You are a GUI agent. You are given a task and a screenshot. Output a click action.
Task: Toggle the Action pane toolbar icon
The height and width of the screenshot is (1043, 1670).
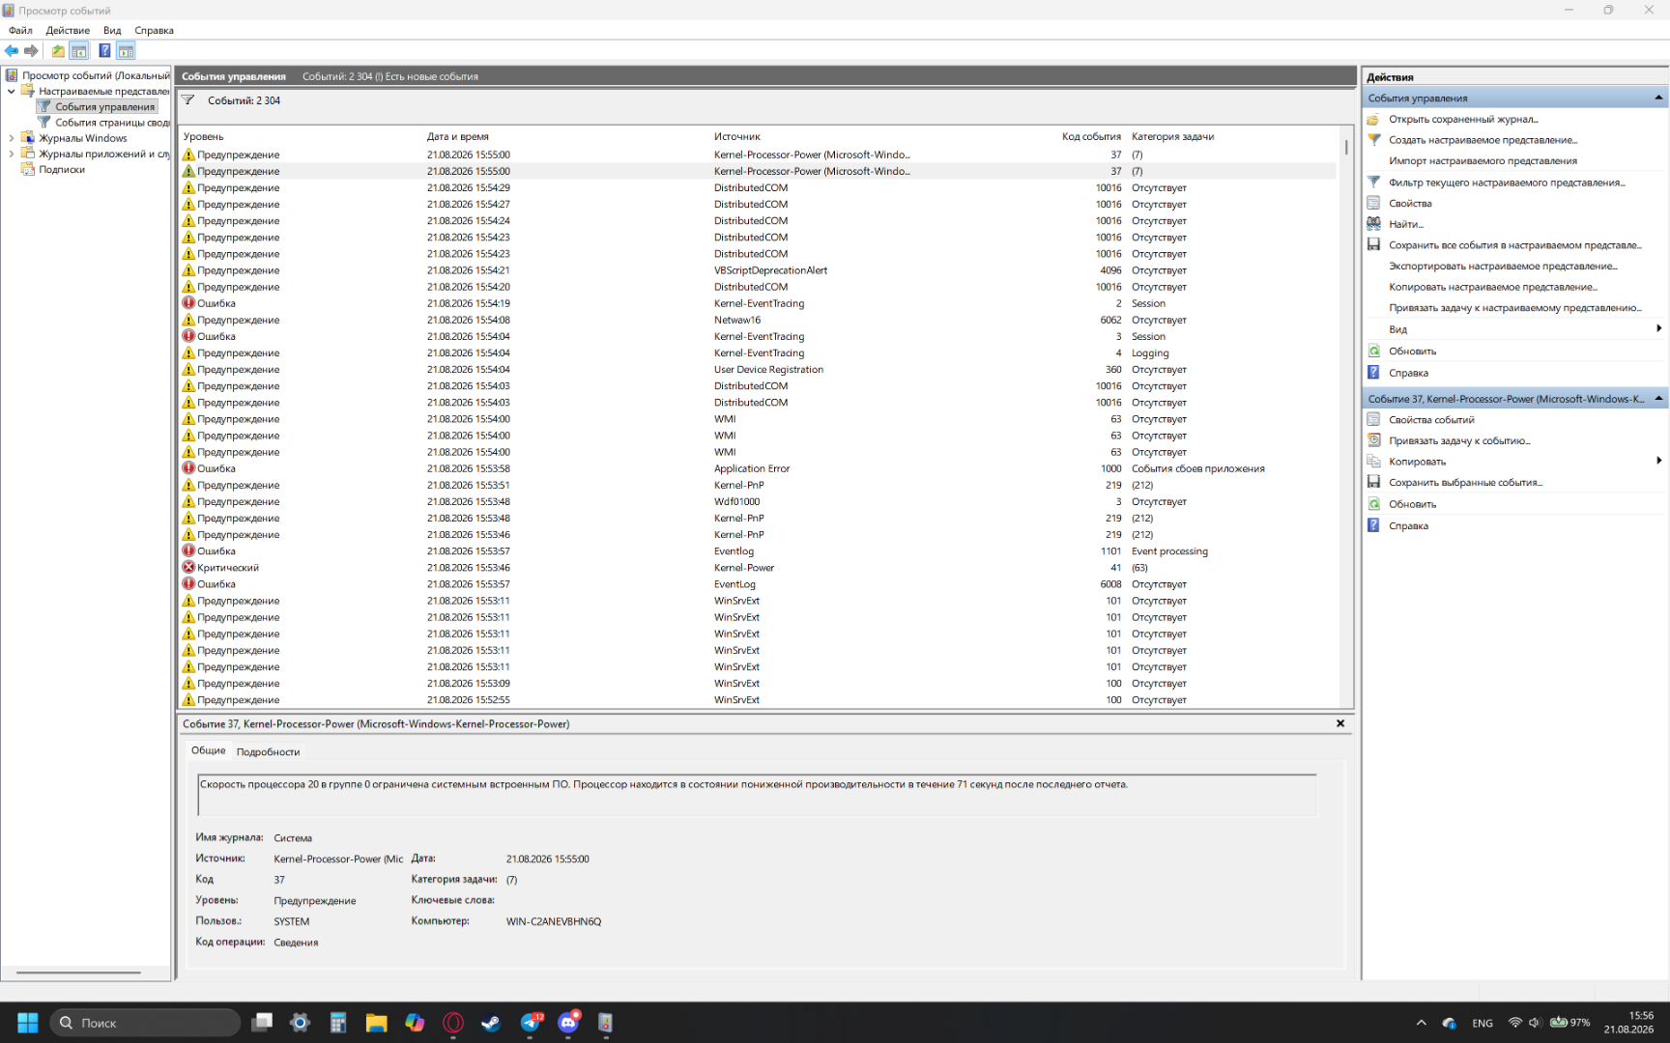coord(126,51)
